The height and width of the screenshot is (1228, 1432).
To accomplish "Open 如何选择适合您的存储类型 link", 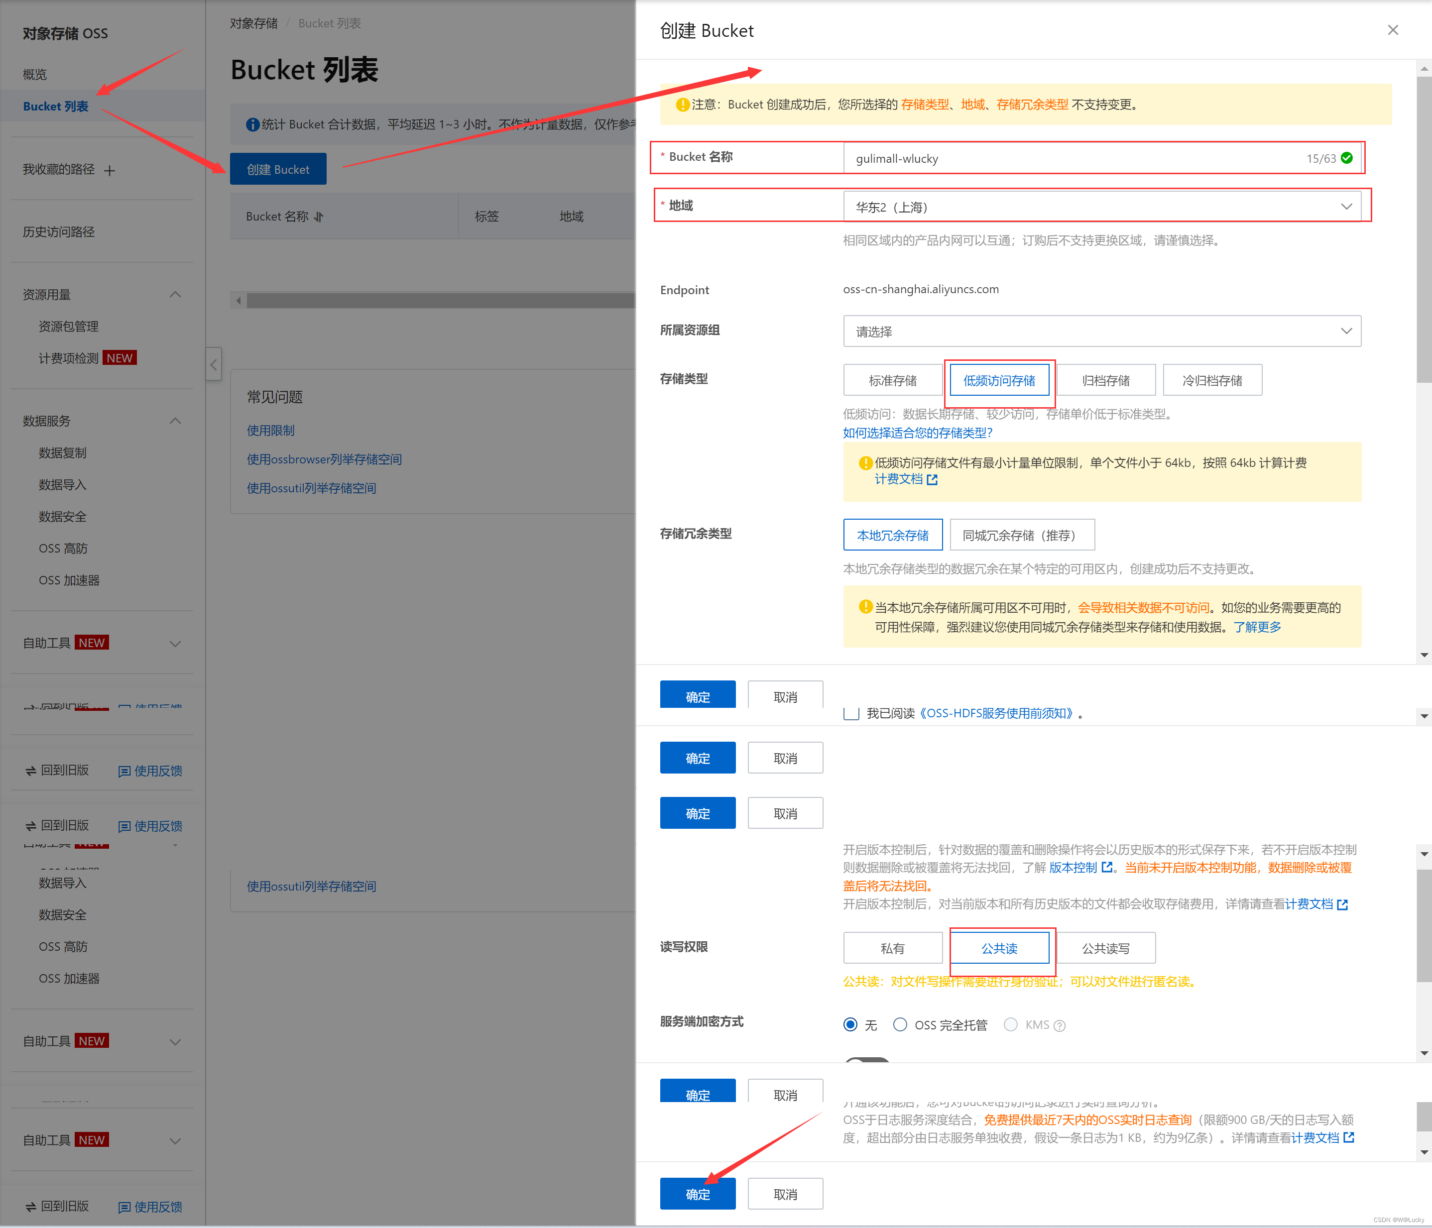I will 917,433.
